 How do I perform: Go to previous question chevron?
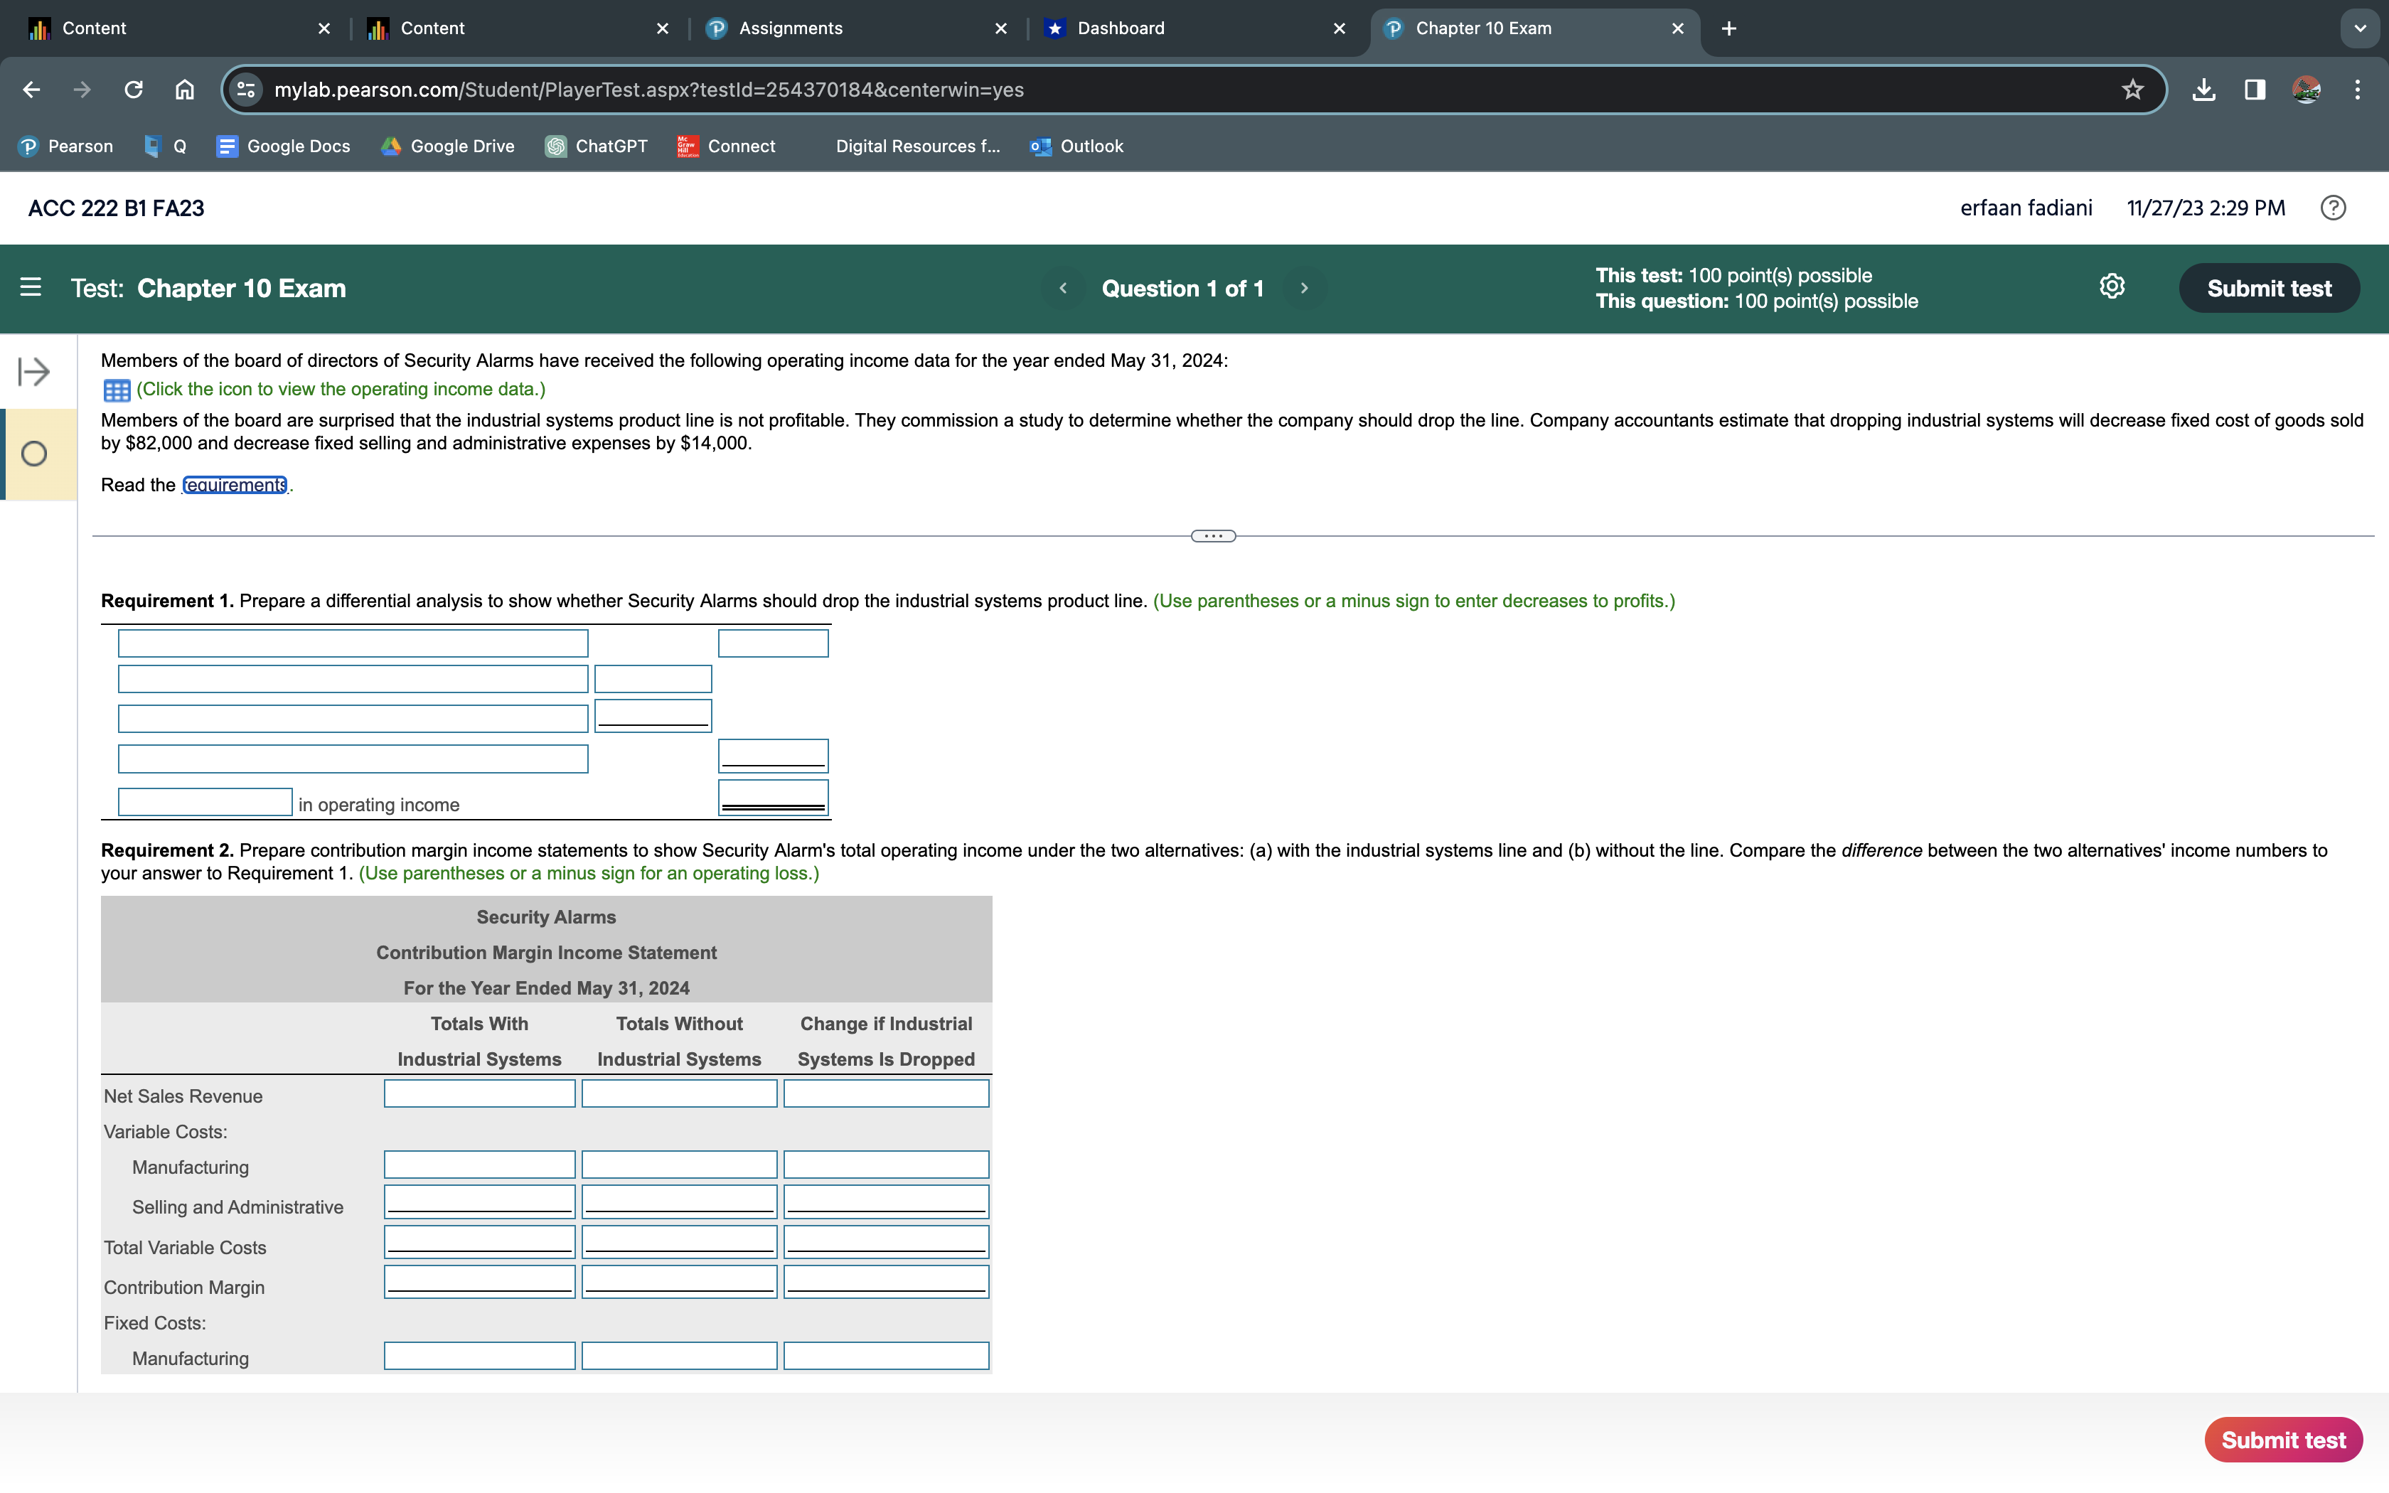1063,289
